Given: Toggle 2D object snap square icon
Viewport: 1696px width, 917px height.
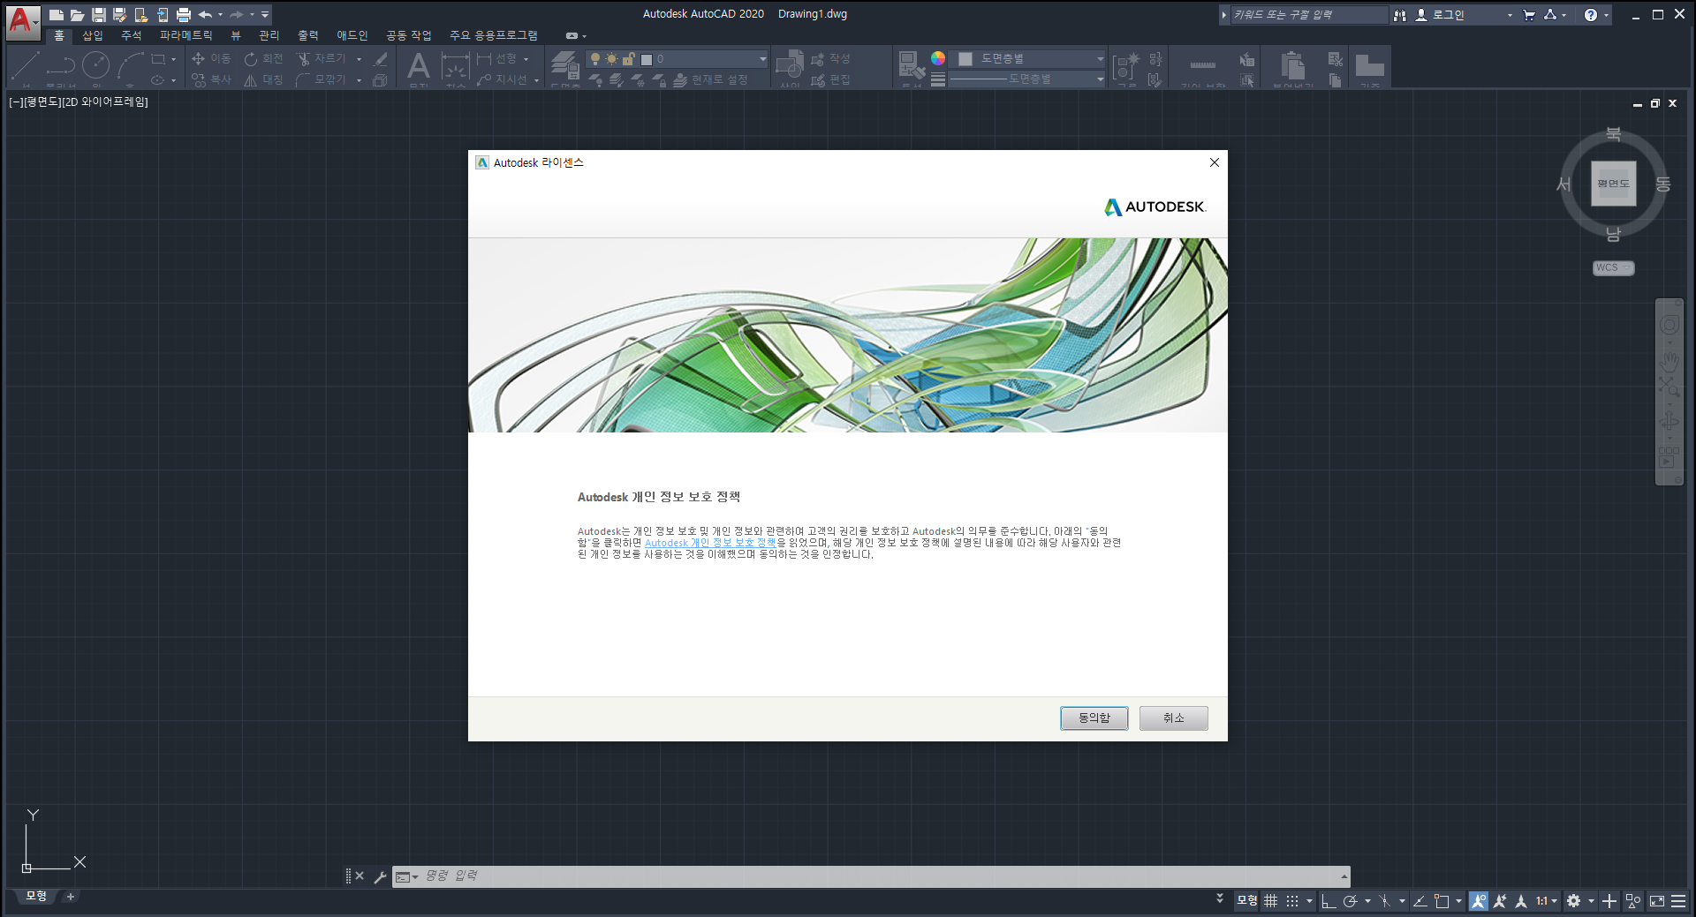Looking at the screenshot, I should click(1442, 901).
